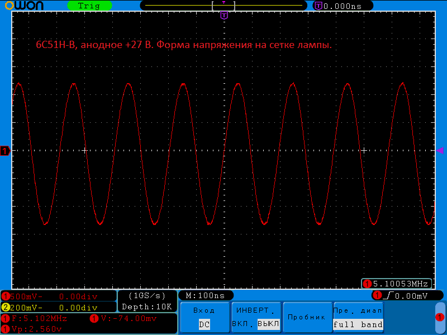Set invert to ВЫКЛ (off)

(x=268, y=324)
